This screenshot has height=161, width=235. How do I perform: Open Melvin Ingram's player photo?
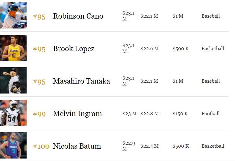tap(14, 113)
